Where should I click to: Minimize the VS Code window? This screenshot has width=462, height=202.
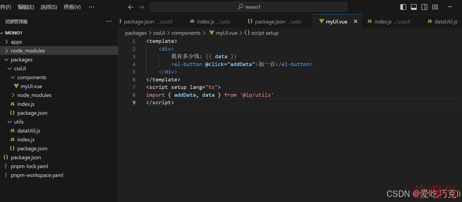coord(450,7)
